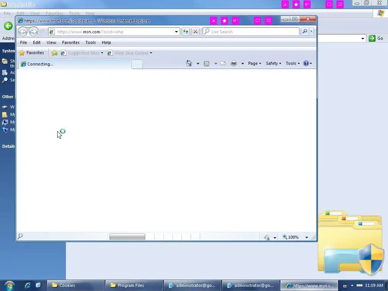Open a new blank tab
388x291 pixels.
[x=137, y=64]
